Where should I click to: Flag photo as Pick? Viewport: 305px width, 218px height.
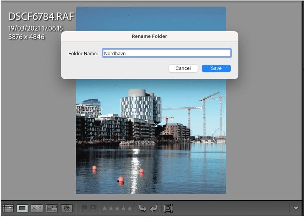(x=85, y=208)
